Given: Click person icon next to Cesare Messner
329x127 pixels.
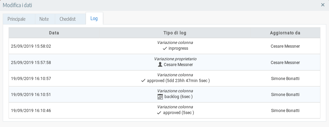Looking at the screenshot, I should [160, 64].
